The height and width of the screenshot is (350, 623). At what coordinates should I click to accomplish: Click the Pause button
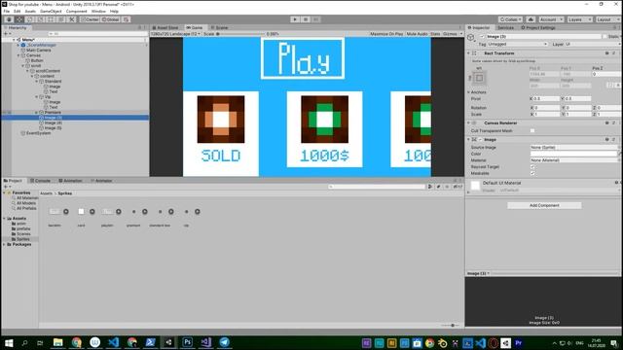[x=306, y=19]
